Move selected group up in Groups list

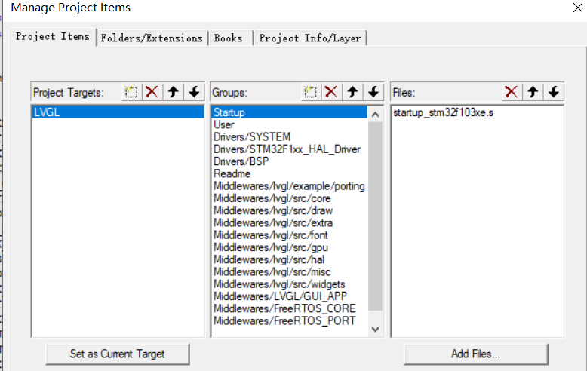[x=352, y=92]
